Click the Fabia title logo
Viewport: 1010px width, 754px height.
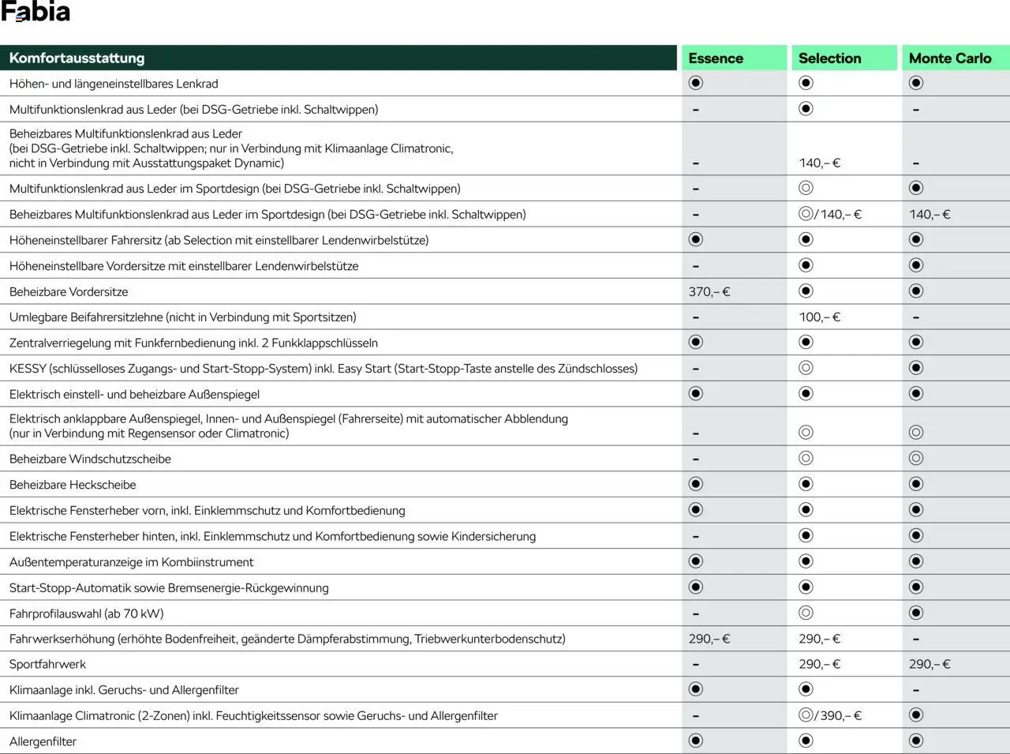tap(36, 13)
